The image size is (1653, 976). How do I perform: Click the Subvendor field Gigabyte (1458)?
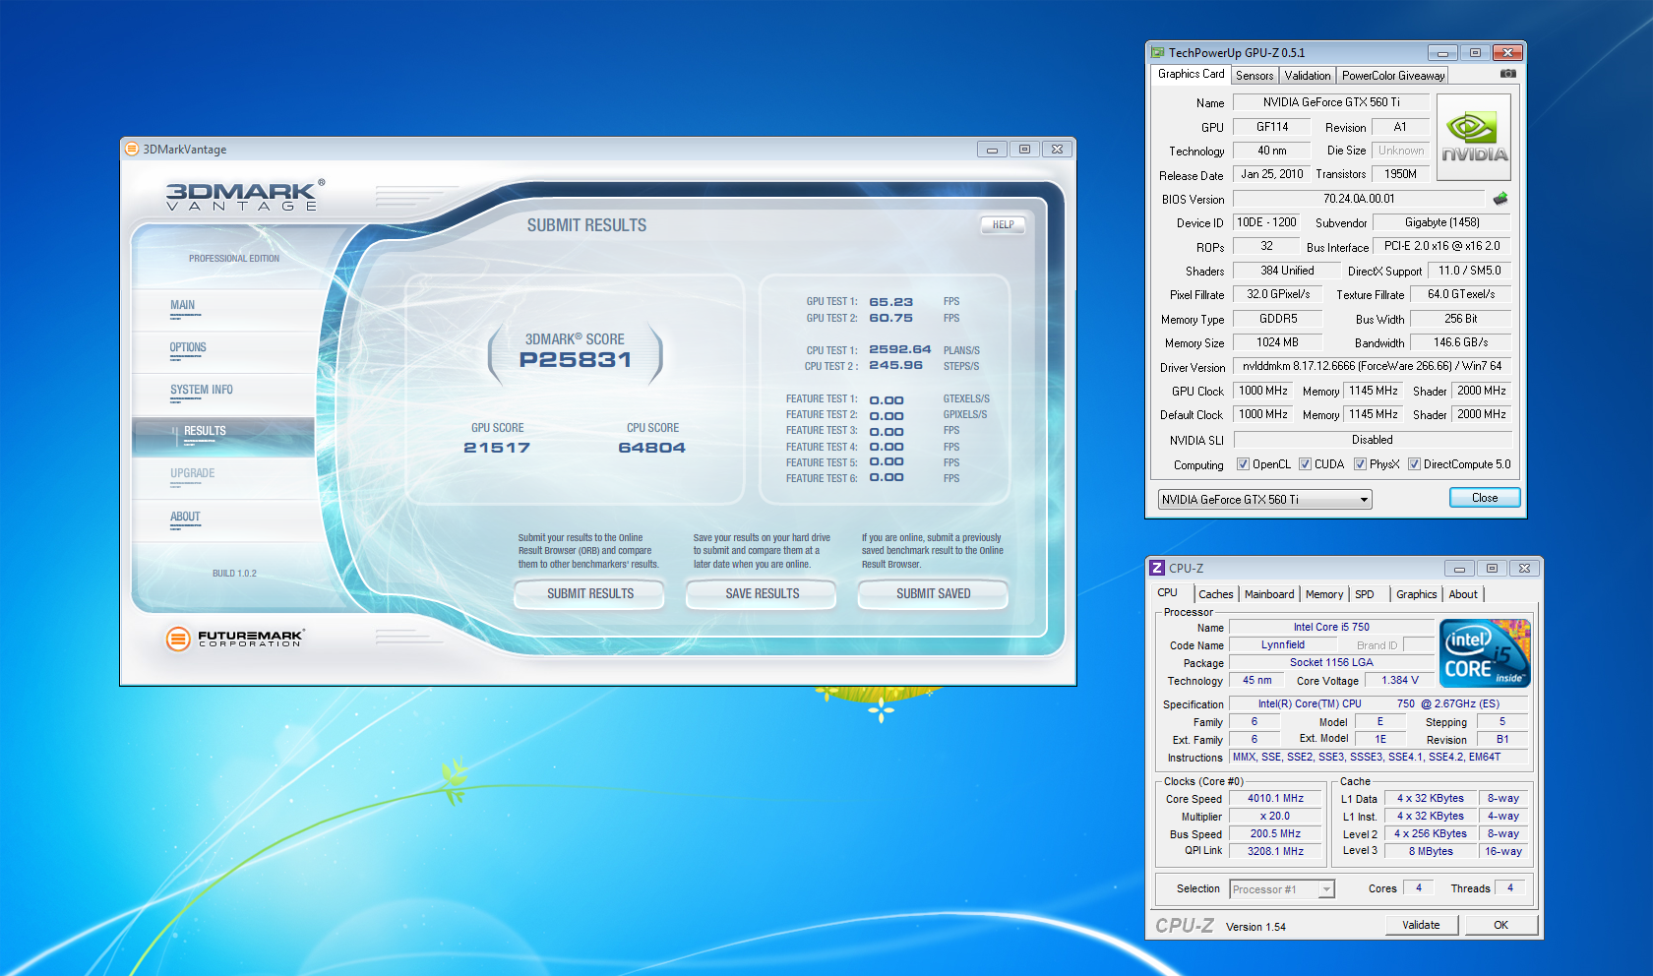tap(1441, 222)
